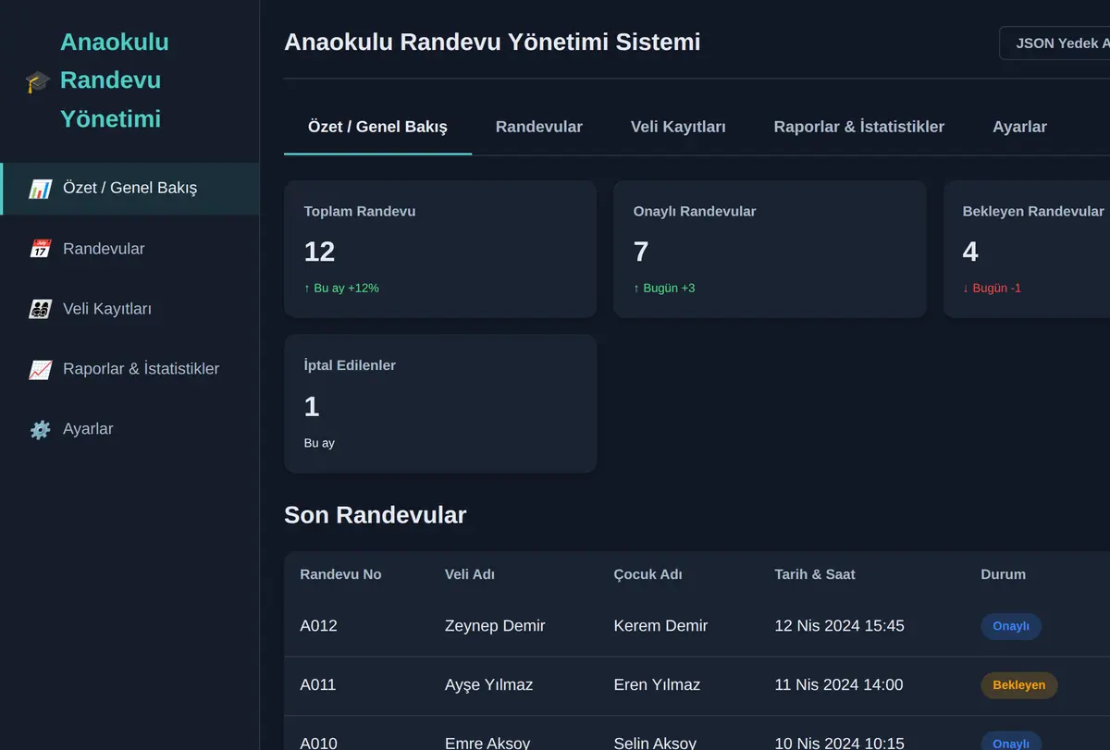Screen dimensions: 1110x750
Task: Click the bar chart icon beside Özet / Genel Bakış
Action: 40,189
